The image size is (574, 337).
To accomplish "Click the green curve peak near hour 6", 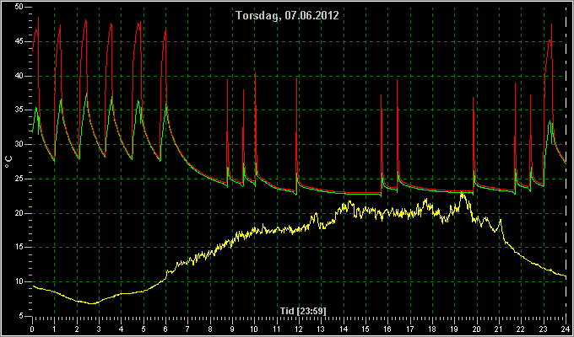I will (x=166, y=104).
